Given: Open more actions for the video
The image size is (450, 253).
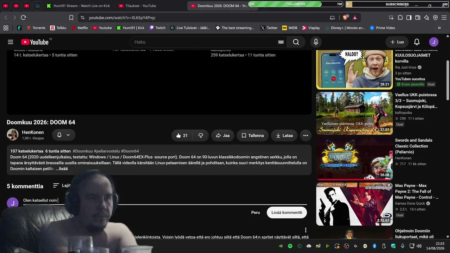Looking at the screenshot, I should [306, 136].
